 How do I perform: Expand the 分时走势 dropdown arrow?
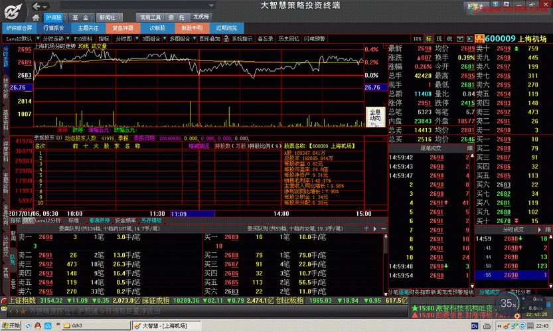click(68, 39)
